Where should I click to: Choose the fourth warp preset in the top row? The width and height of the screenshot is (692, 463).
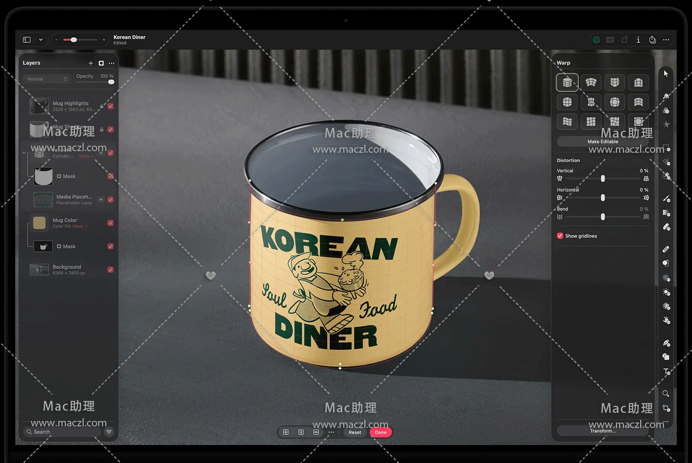[639, 83]
